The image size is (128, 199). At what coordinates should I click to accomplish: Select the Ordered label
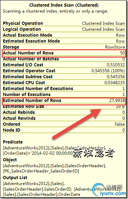click(x=11, y=124)
